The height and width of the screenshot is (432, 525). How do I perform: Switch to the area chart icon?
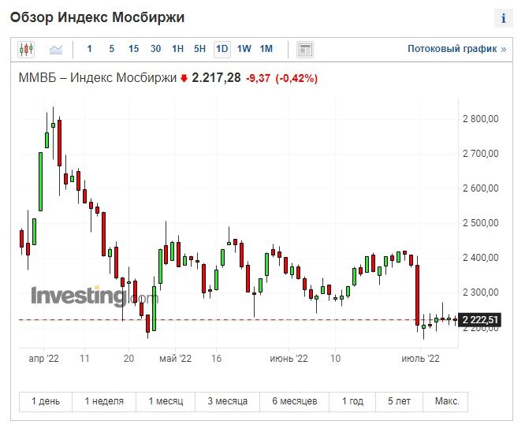point(56,50)
